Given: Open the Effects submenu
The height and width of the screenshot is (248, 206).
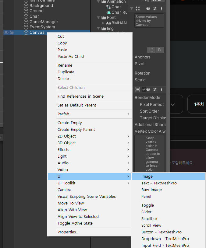Looking at the screenshot, I should coord(94,150).
